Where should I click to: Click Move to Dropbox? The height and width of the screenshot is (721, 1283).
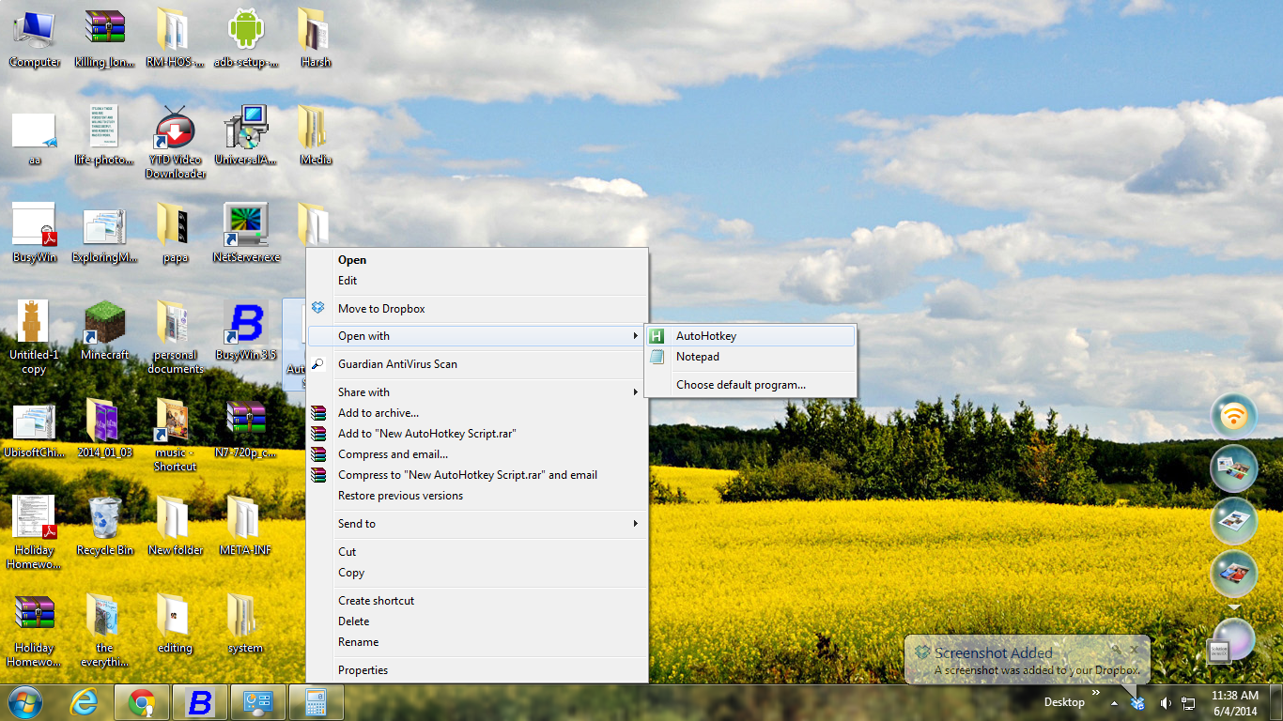click(x=477, y=309)
